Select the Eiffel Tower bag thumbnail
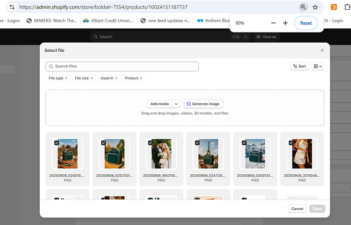 [x=208, y=154]
